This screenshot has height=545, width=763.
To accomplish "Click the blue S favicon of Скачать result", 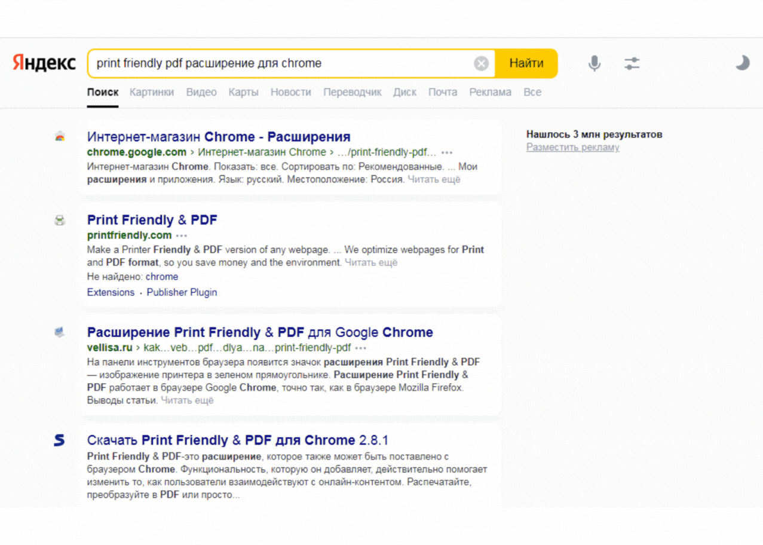I will [x=59, y=440].
